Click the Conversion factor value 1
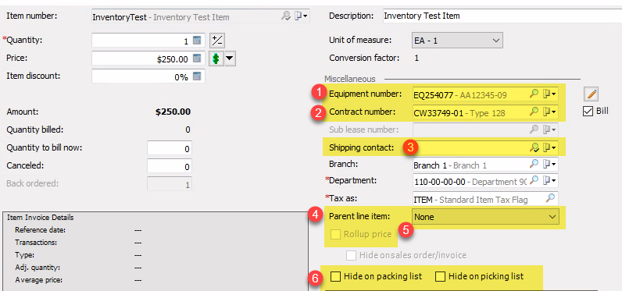The height and width of the screenshot is (291, 622). pos(416,59)
